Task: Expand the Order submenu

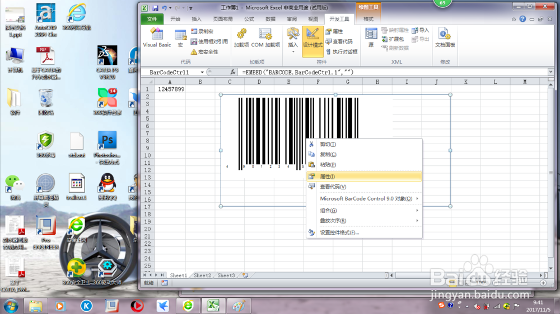Action: point(364,221)
